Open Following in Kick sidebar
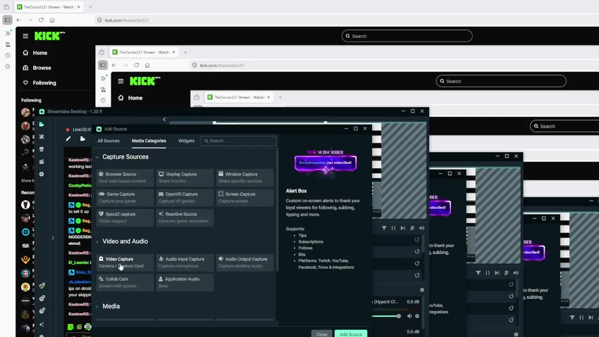This screenshot has width=599, height=337. click(x=40, y=83)
